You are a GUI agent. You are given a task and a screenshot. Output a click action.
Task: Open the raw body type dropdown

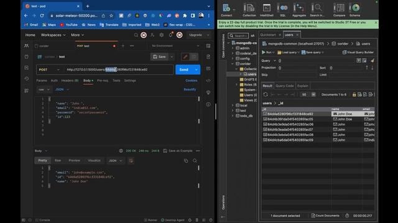point(44,89)
